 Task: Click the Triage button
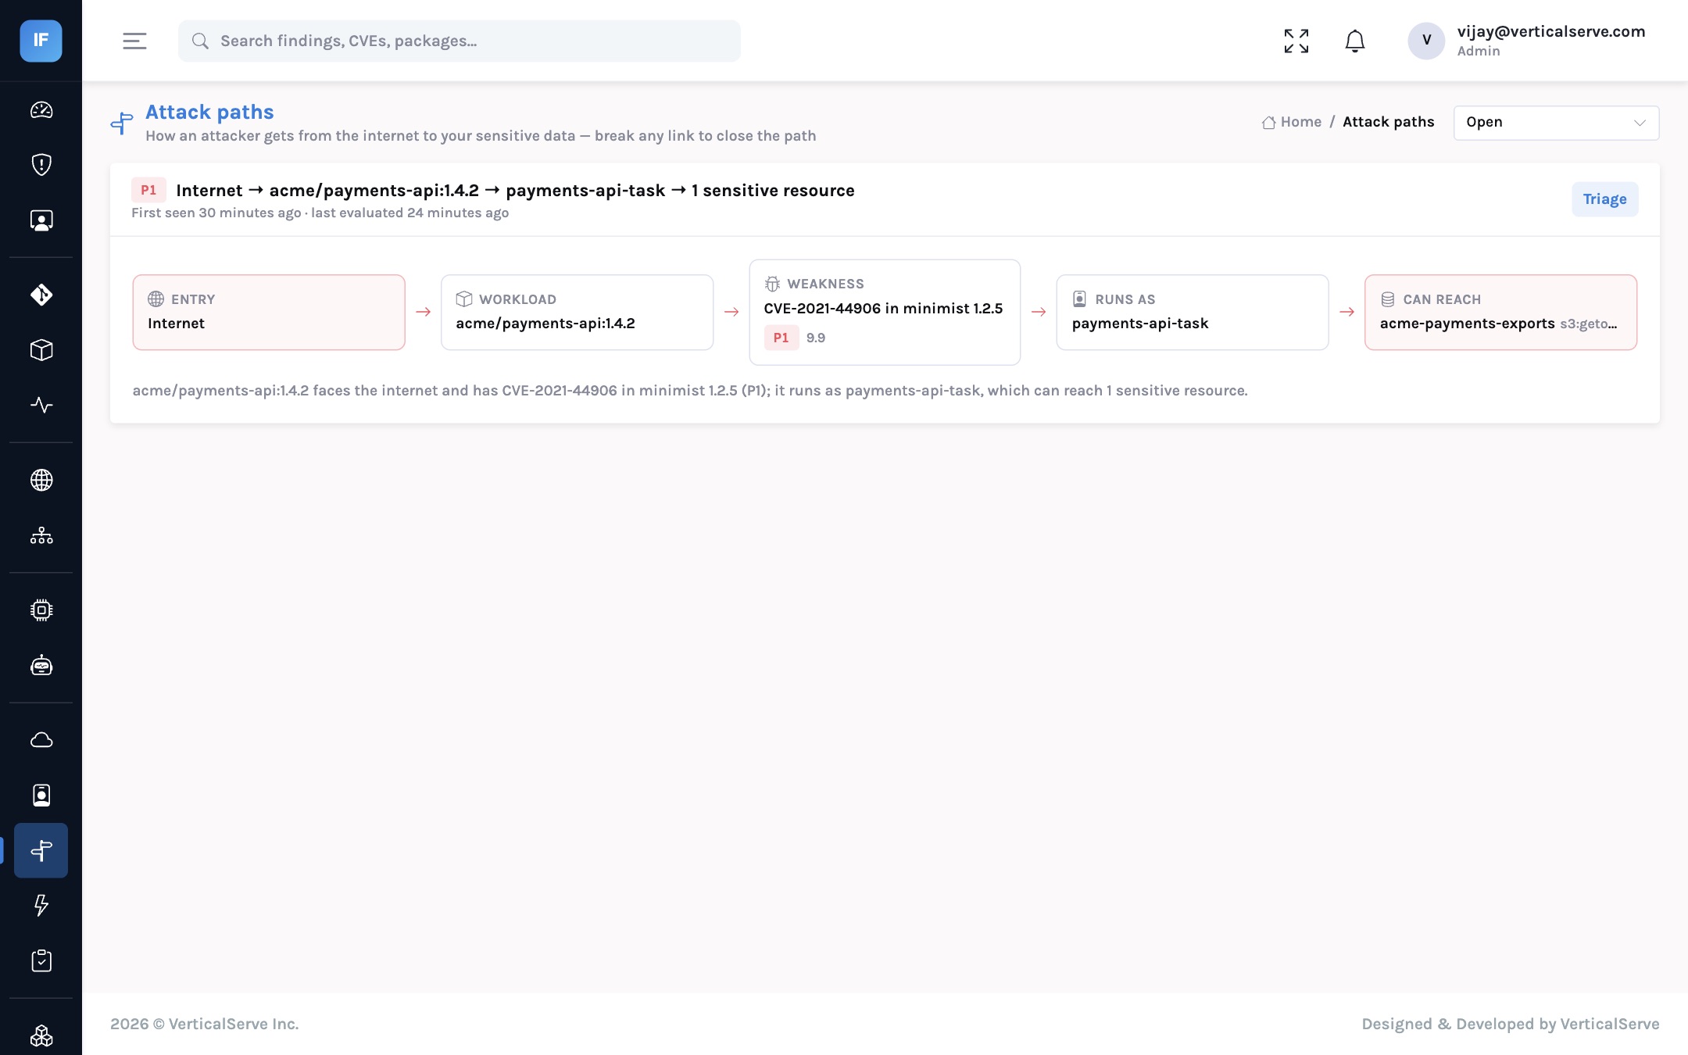click(x=1605, y=199)
